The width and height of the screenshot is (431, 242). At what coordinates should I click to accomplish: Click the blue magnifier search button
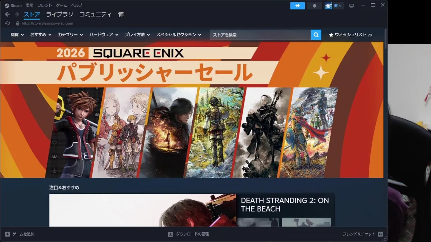[x=316, y=35]
